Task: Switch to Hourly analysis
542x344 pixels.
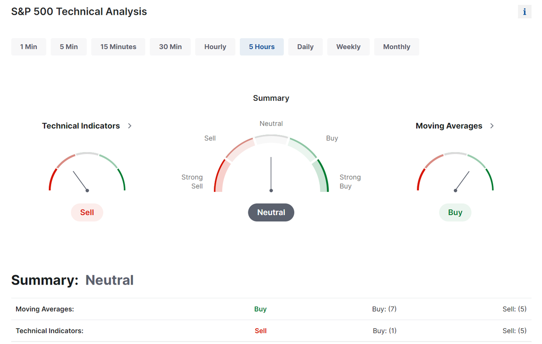Action: (215, 47)
